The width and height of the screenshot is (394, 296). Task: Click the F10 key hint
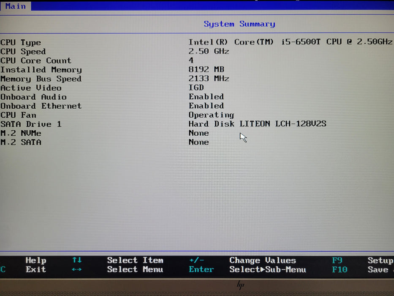pos(340,270)
